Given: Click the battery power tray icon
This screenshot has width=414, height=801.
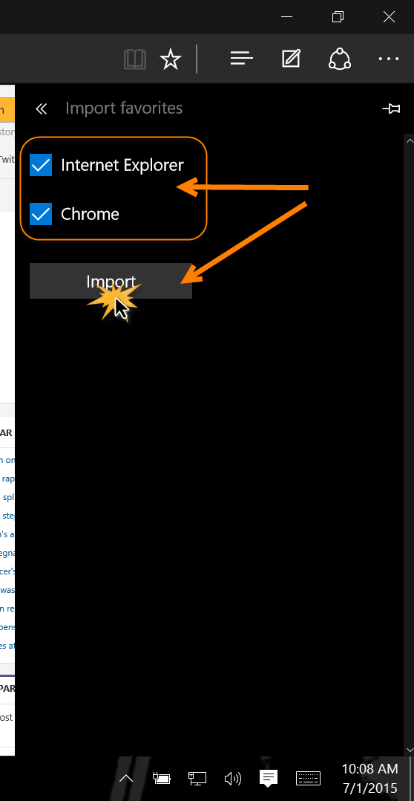Looking at the screenshot, I should 162,779.
